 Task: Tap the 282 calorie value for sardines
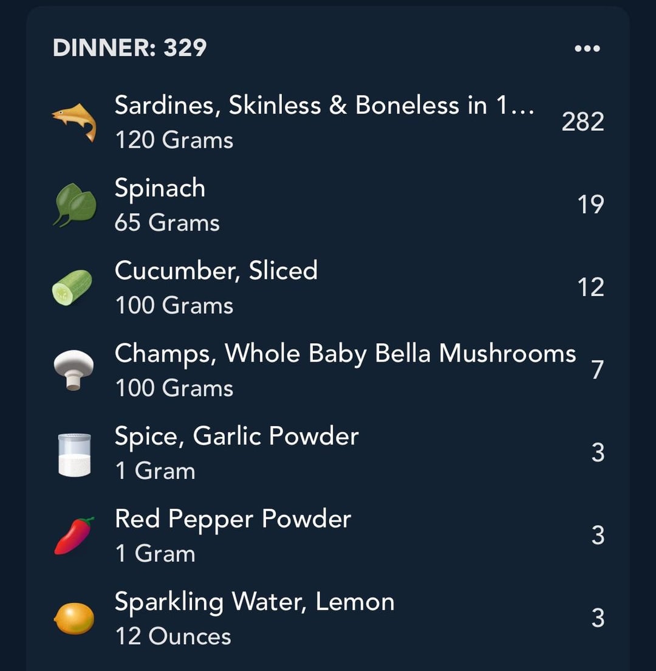(583, 122)
